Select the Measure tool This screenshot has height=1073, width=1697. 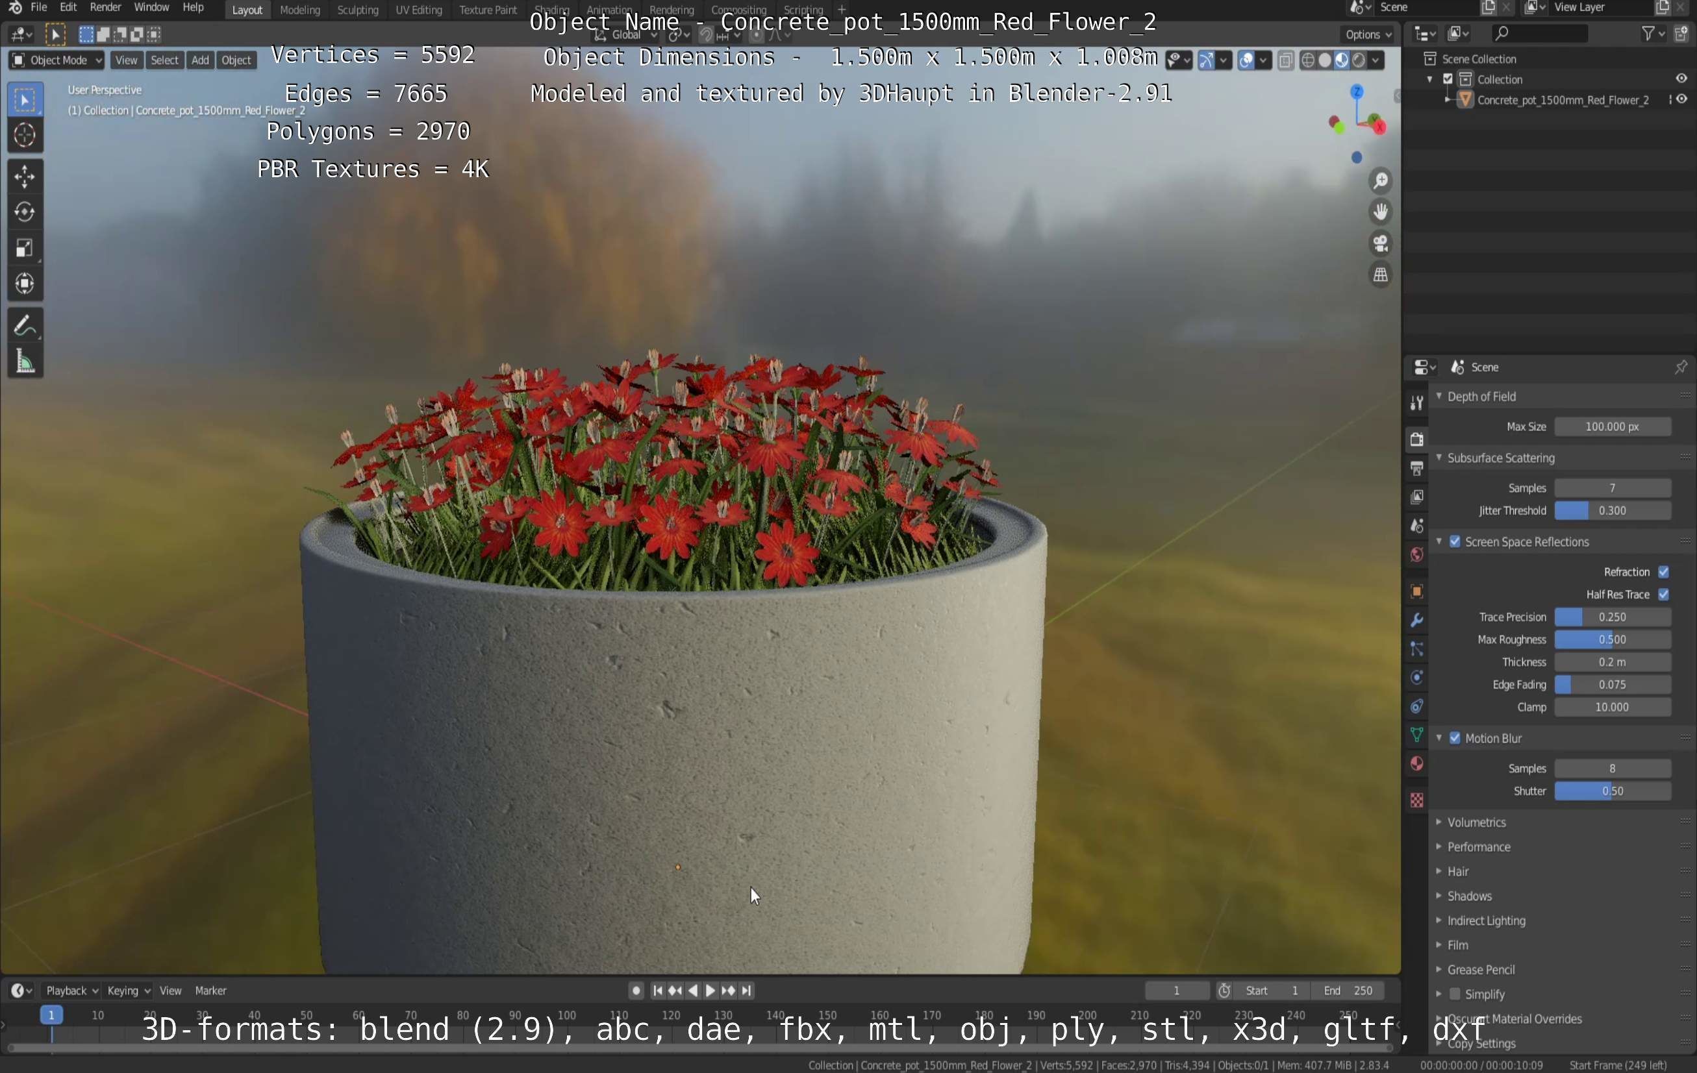pos(25,362)
